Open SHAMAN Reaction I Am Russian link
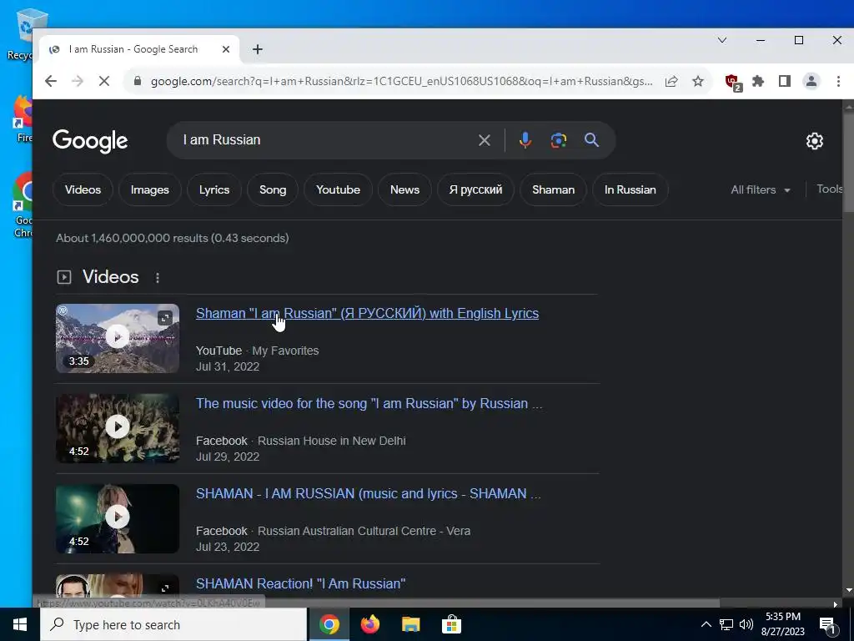The image size is (854, 641). point(300,583)
